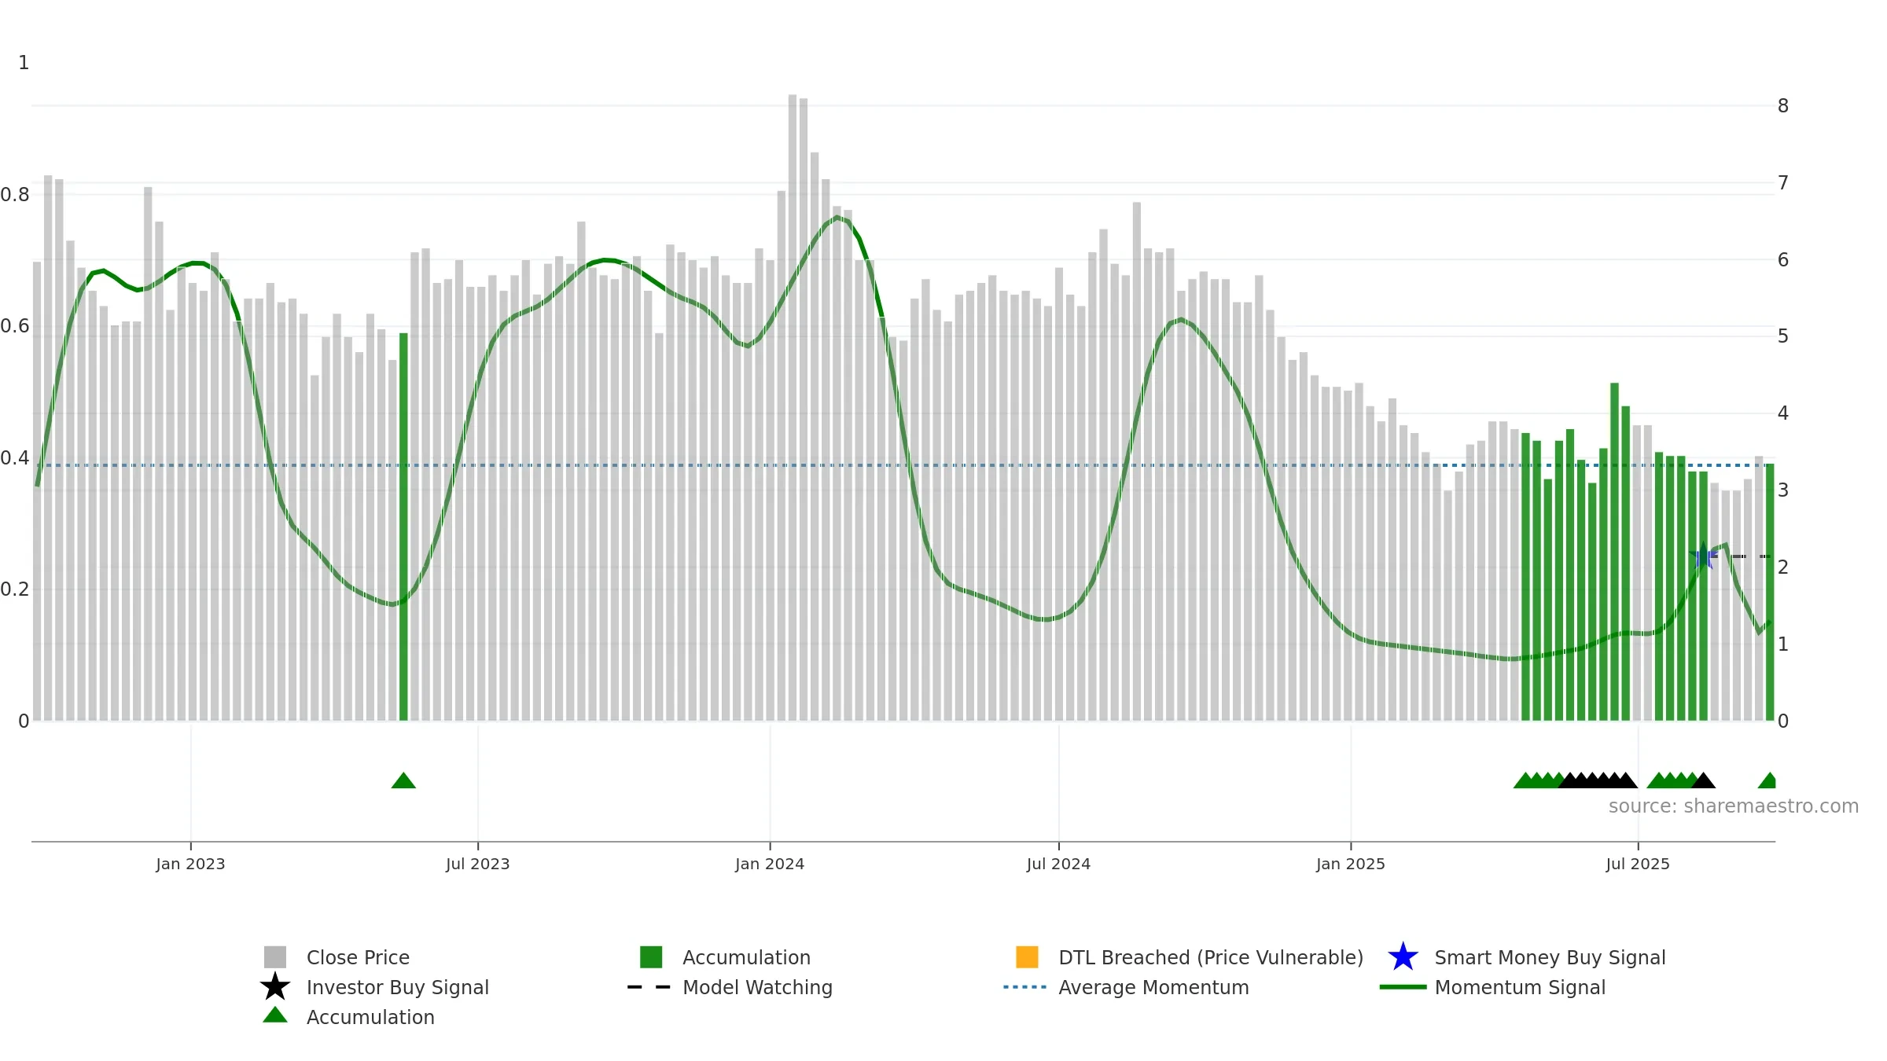Screen dimensions: 1887x1061
Task: Click the source: sharemaestro.com text
Action: click(1733, 806)
